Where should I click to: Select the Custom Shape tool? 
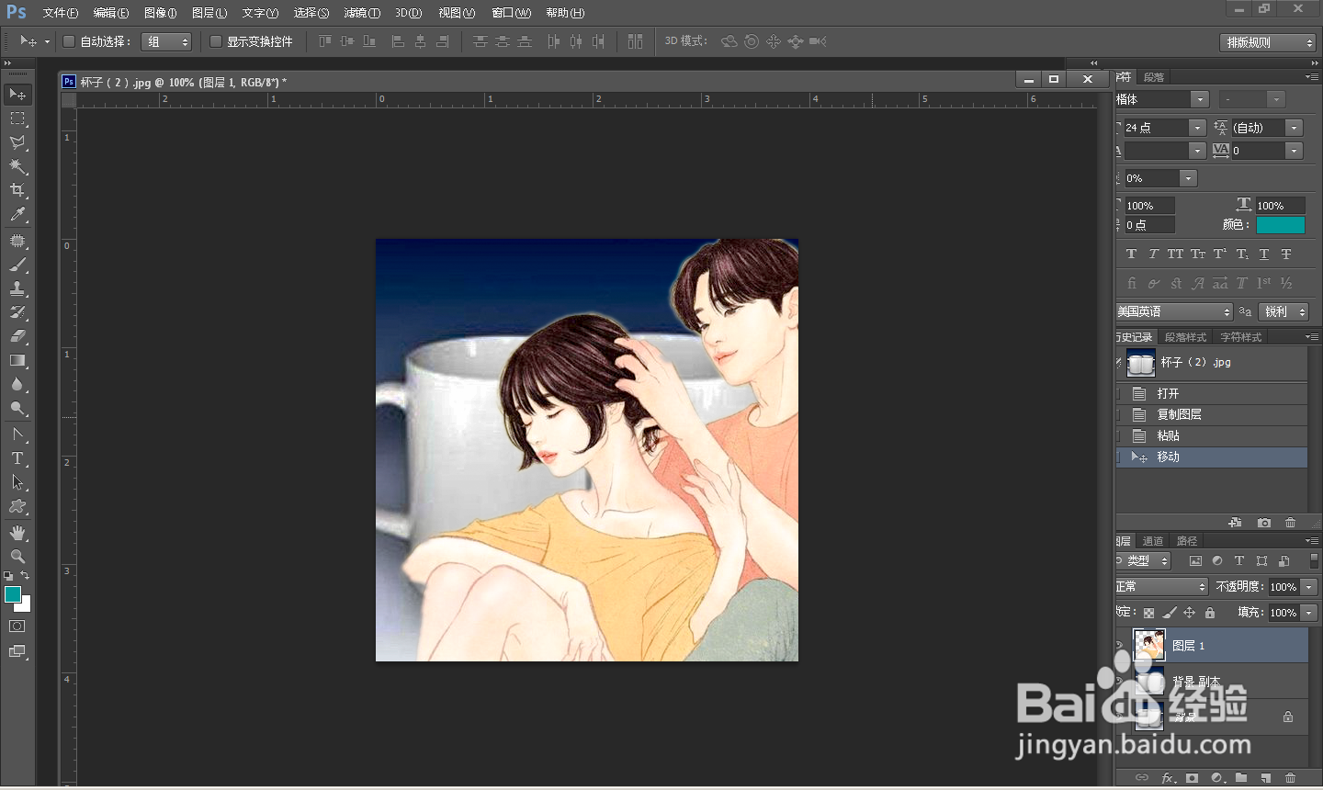17,506
